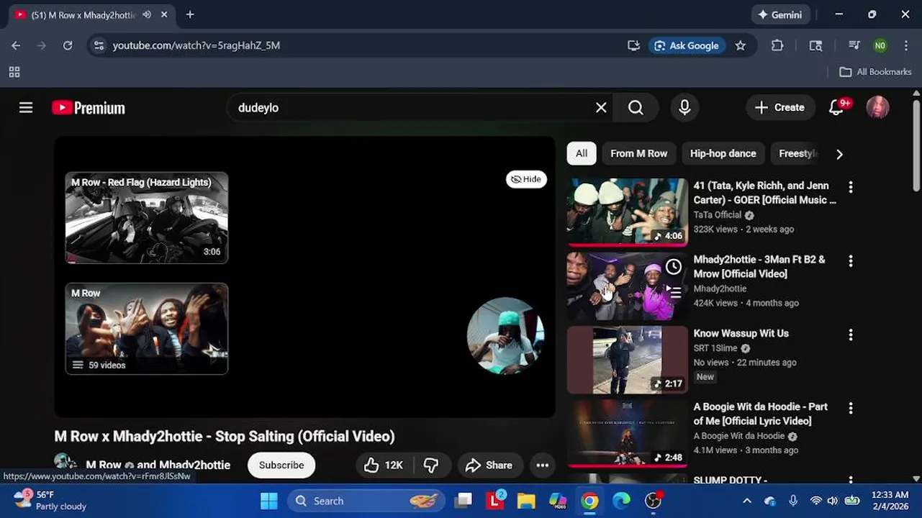
Task: Open the A Boogie Part of Me thumbnail
Action: tap(627, 433)
